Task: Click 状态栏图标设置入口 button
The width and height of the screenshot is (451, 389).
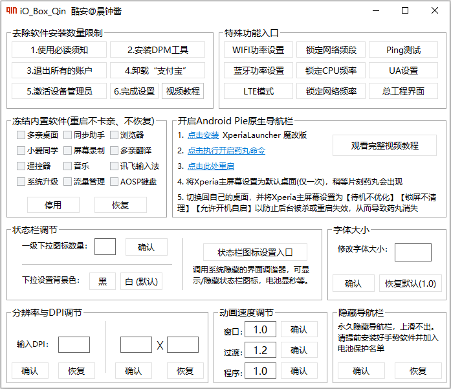Action: (x=255, y=252)
